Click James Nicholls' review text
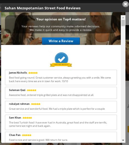This screenshot has height=145, width=129. (x=60, y=79)
